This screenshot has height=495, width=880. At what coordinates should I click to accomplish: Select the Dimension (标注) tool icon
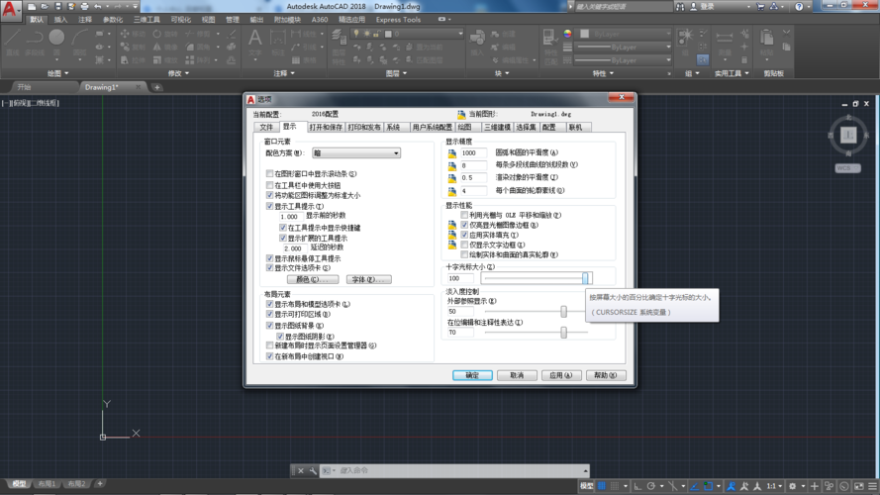click(278, 43)
